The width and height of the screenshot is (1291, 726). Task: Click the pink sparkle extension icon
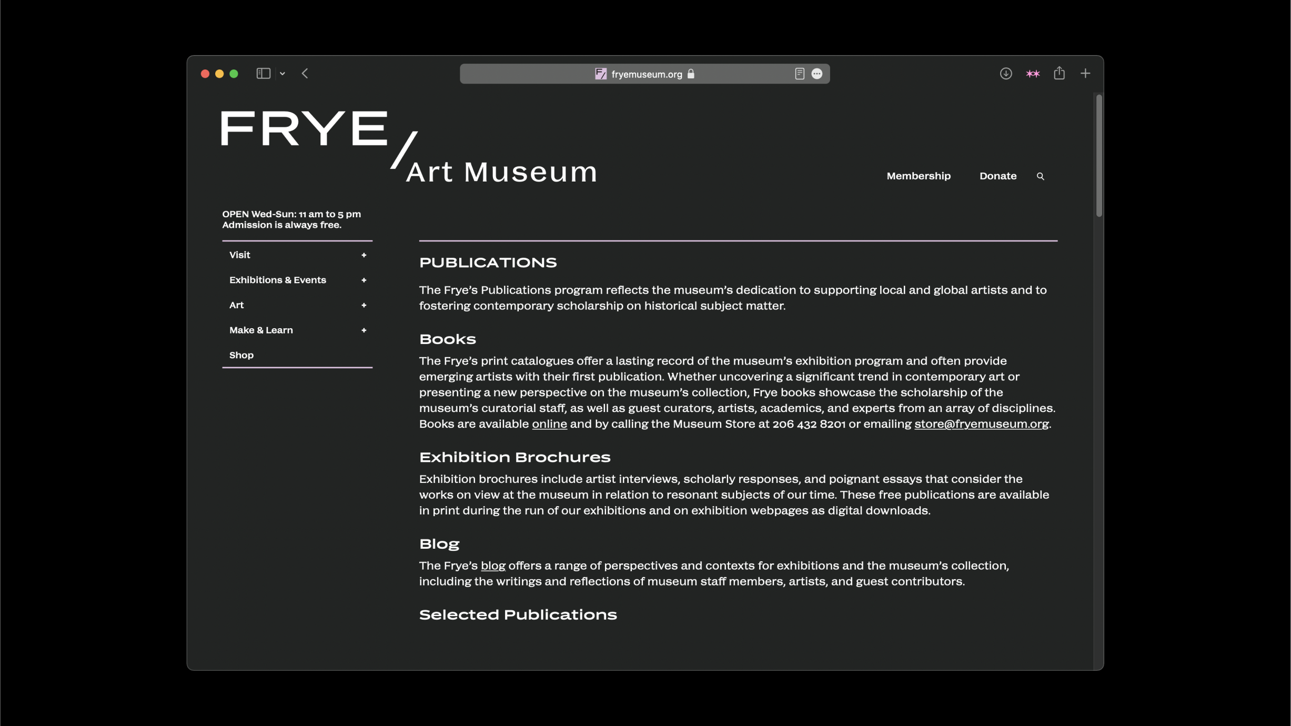(1032, 74)
